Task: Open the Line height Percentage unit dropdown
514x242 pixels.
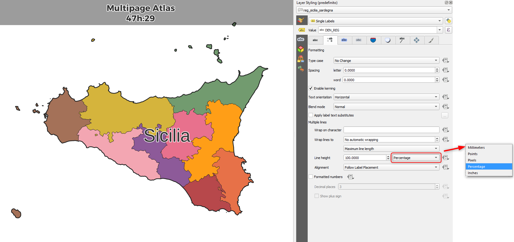Action: click(416, 158)
